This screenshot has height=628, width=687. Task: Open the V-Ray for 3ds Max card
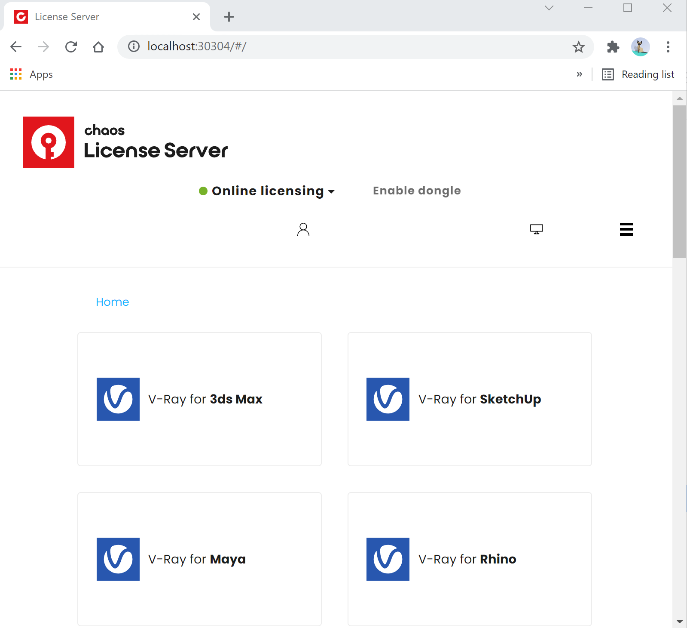[199, 399]
